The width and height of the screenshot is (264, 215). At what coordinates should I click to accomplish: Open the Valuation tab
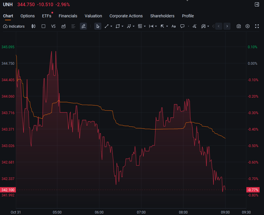[x=93, y=16]
